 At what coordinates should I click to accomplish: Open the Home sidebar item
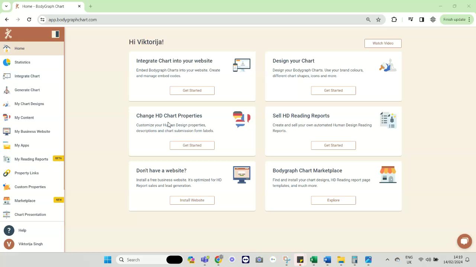[x=32, y=48]
